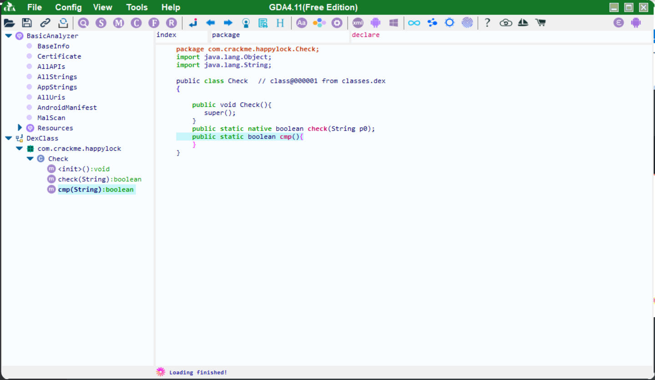Collapse the Check class node arrow
Screen dimensions: 655x380
(30, 159)
